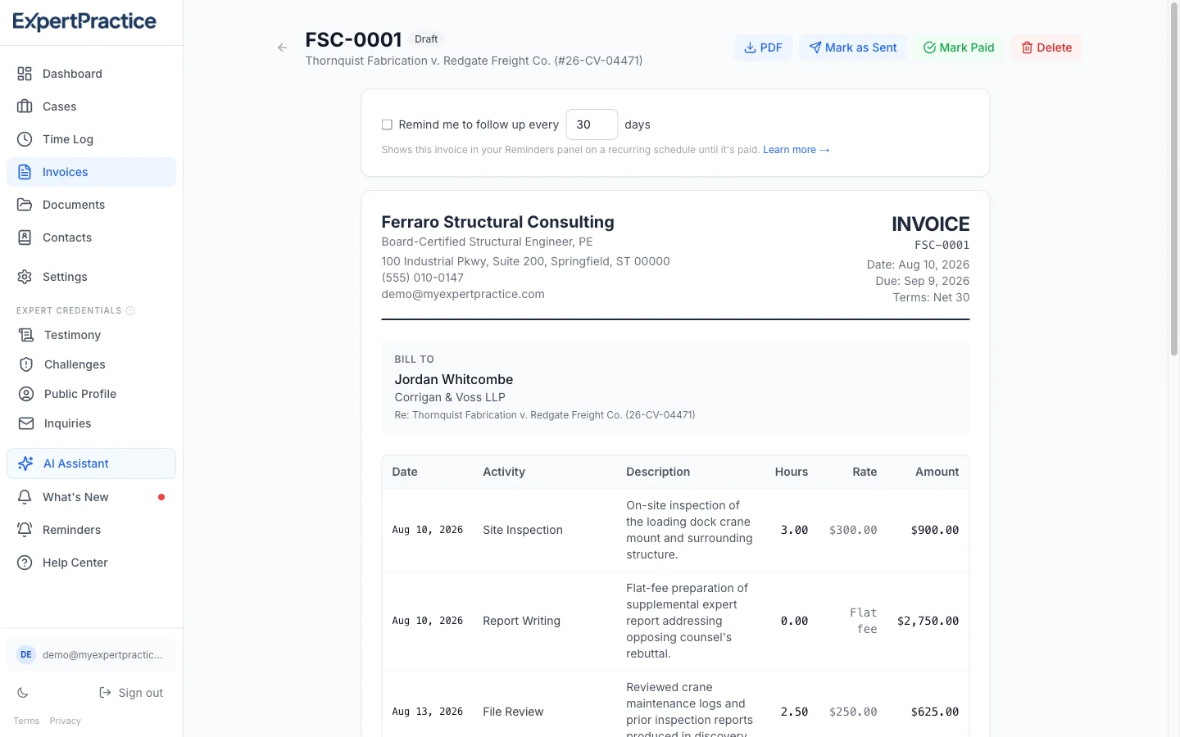Click the DE user avatar
This screenshot has width=1180, height=737.
click(26, 654)
